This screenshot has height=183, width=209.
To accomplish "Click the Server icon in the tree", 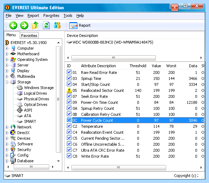I will [x=13, y=65].
